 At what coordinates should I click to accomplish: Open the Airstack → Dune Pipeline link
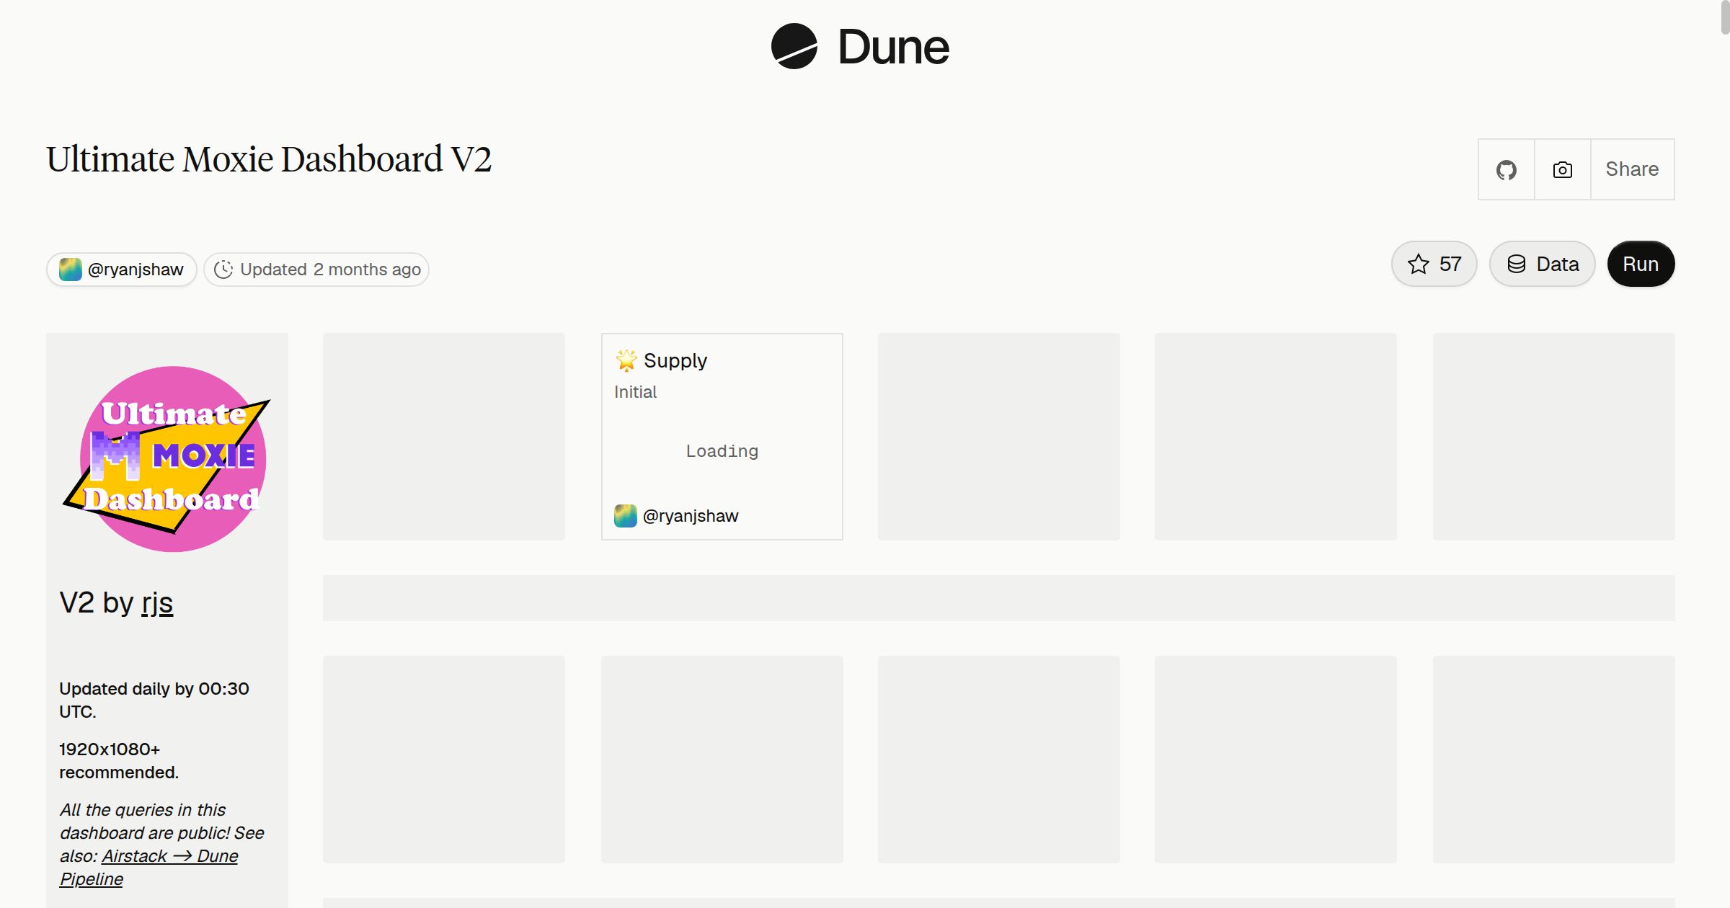(x=148, y=868)
